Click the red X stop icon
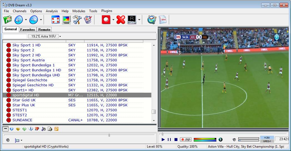The image size is (291, 151). (x=121, y=20)
